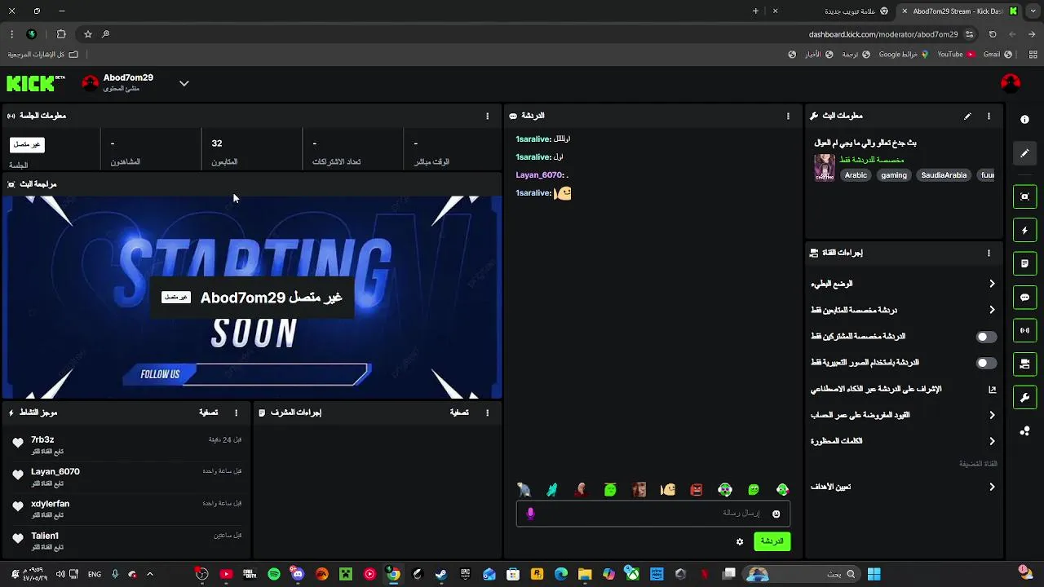Open the Google Maps bookmark
Screen dimensions: 1044x587
(903, 55)
